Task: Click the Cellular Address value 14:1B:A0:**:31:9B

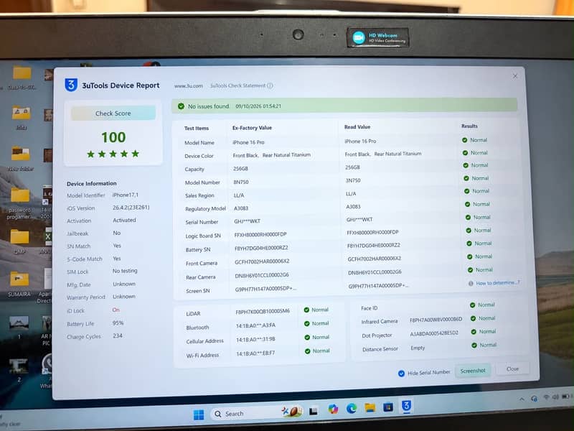Action: click(255, 340)
